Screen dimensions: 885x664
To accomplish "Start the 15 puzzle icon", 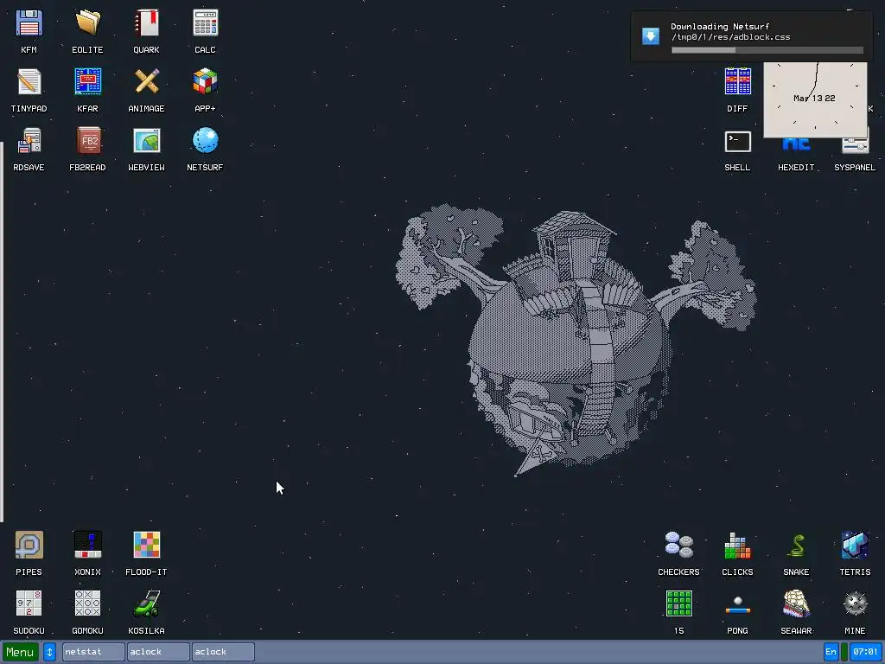I will click(678, 603).
